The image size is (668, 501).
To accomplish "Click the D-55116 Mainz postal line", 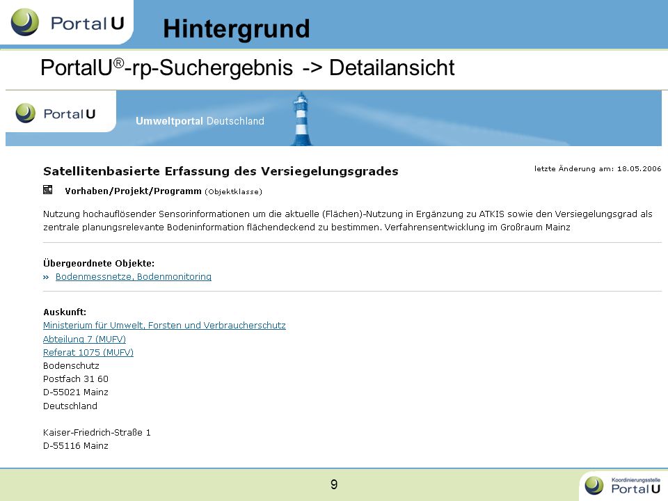I will (76, 446).
